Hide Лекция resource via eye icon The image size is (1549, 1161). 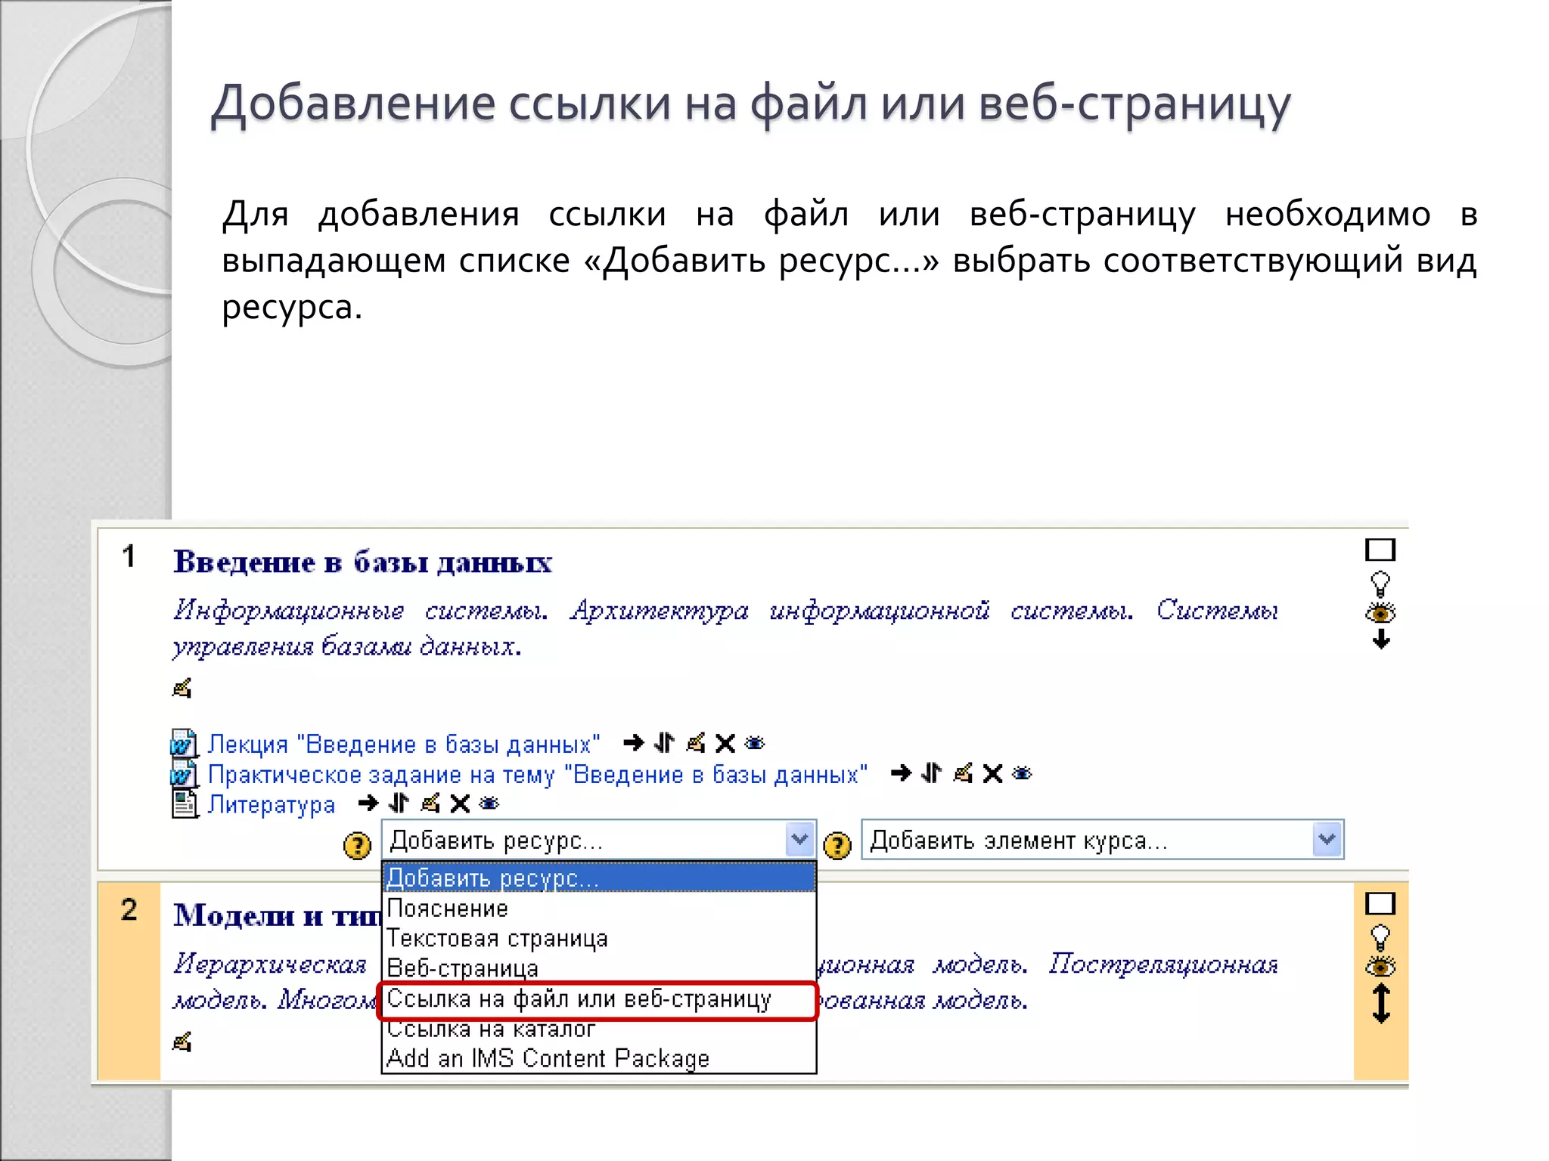click(x=754, y=744)
